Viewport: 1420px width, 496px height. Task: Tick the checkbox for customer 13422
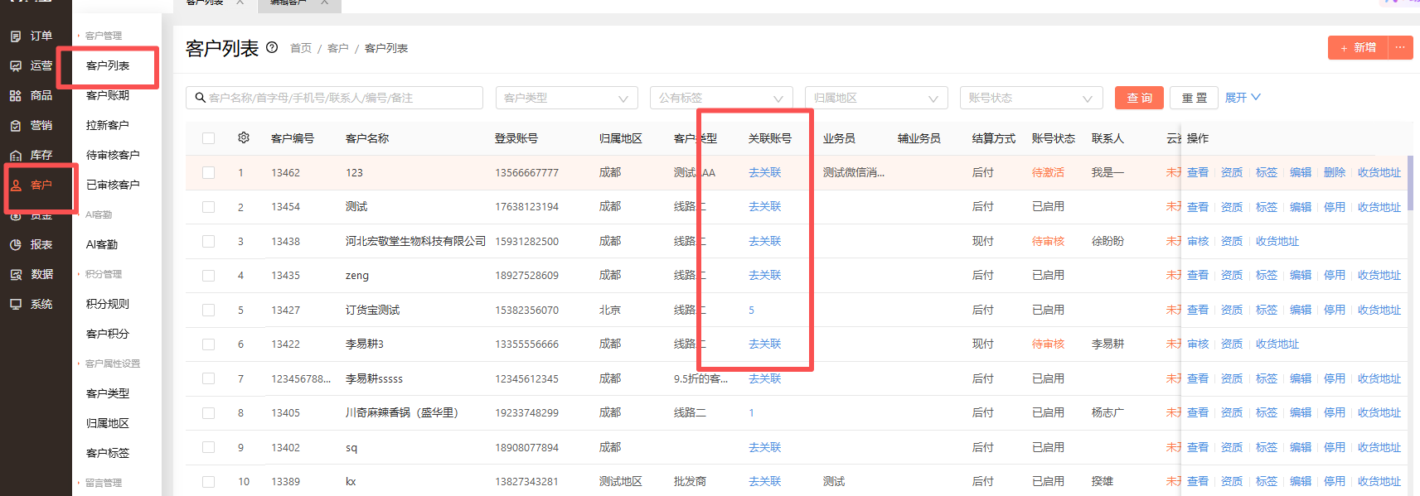208,344
